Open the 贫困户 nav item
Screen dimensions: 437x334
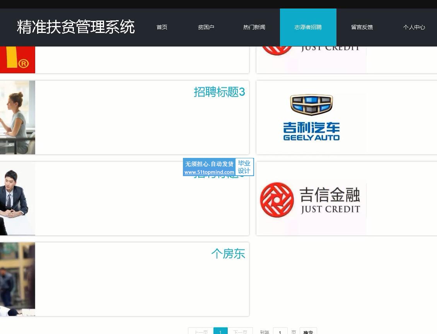coord(206,27)
